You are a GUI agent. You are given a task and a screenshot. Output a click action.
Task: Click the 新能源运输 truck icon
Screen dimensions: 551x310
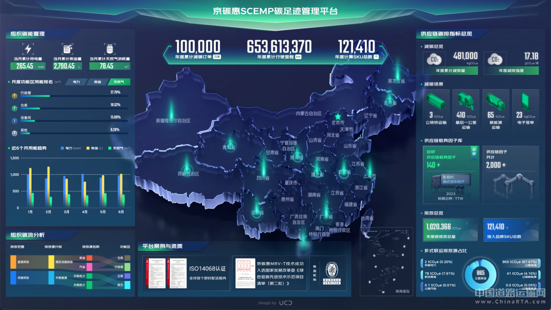pyautogui.click(x=495, y=102)
